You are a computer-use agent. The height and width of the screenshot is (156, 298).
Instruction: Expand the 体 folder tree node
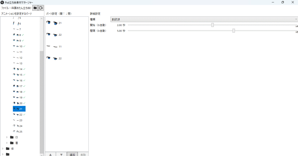coord(3,148)
